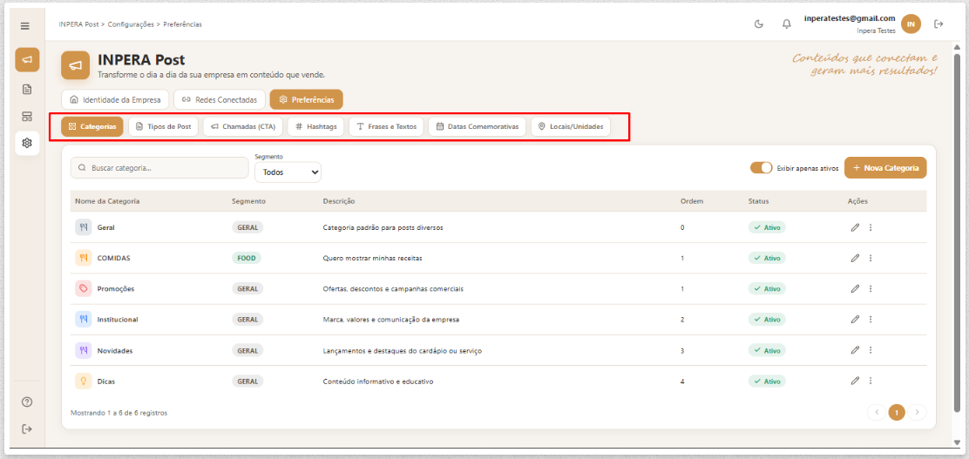Click the Nome da Categoria column header
Image resolution: width=969 pixels, height=459 pixels.
click(107, 201)
